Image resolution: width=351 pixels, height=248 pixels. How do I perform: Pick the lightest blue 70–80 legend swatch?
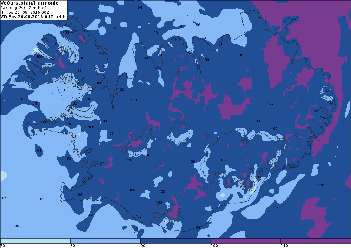(35, 241)
